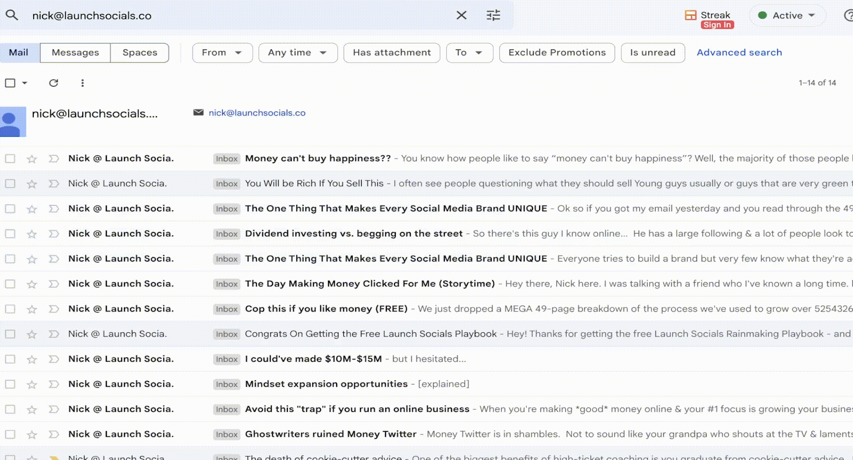Clear the search with the X icon
853x460 pixels.
[x=461, y=15]
